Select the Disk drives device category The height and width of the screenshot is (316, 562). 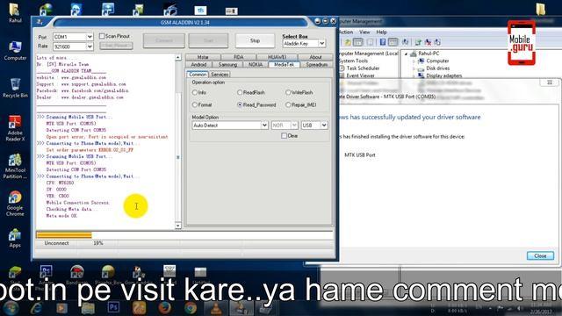(437, 68)
